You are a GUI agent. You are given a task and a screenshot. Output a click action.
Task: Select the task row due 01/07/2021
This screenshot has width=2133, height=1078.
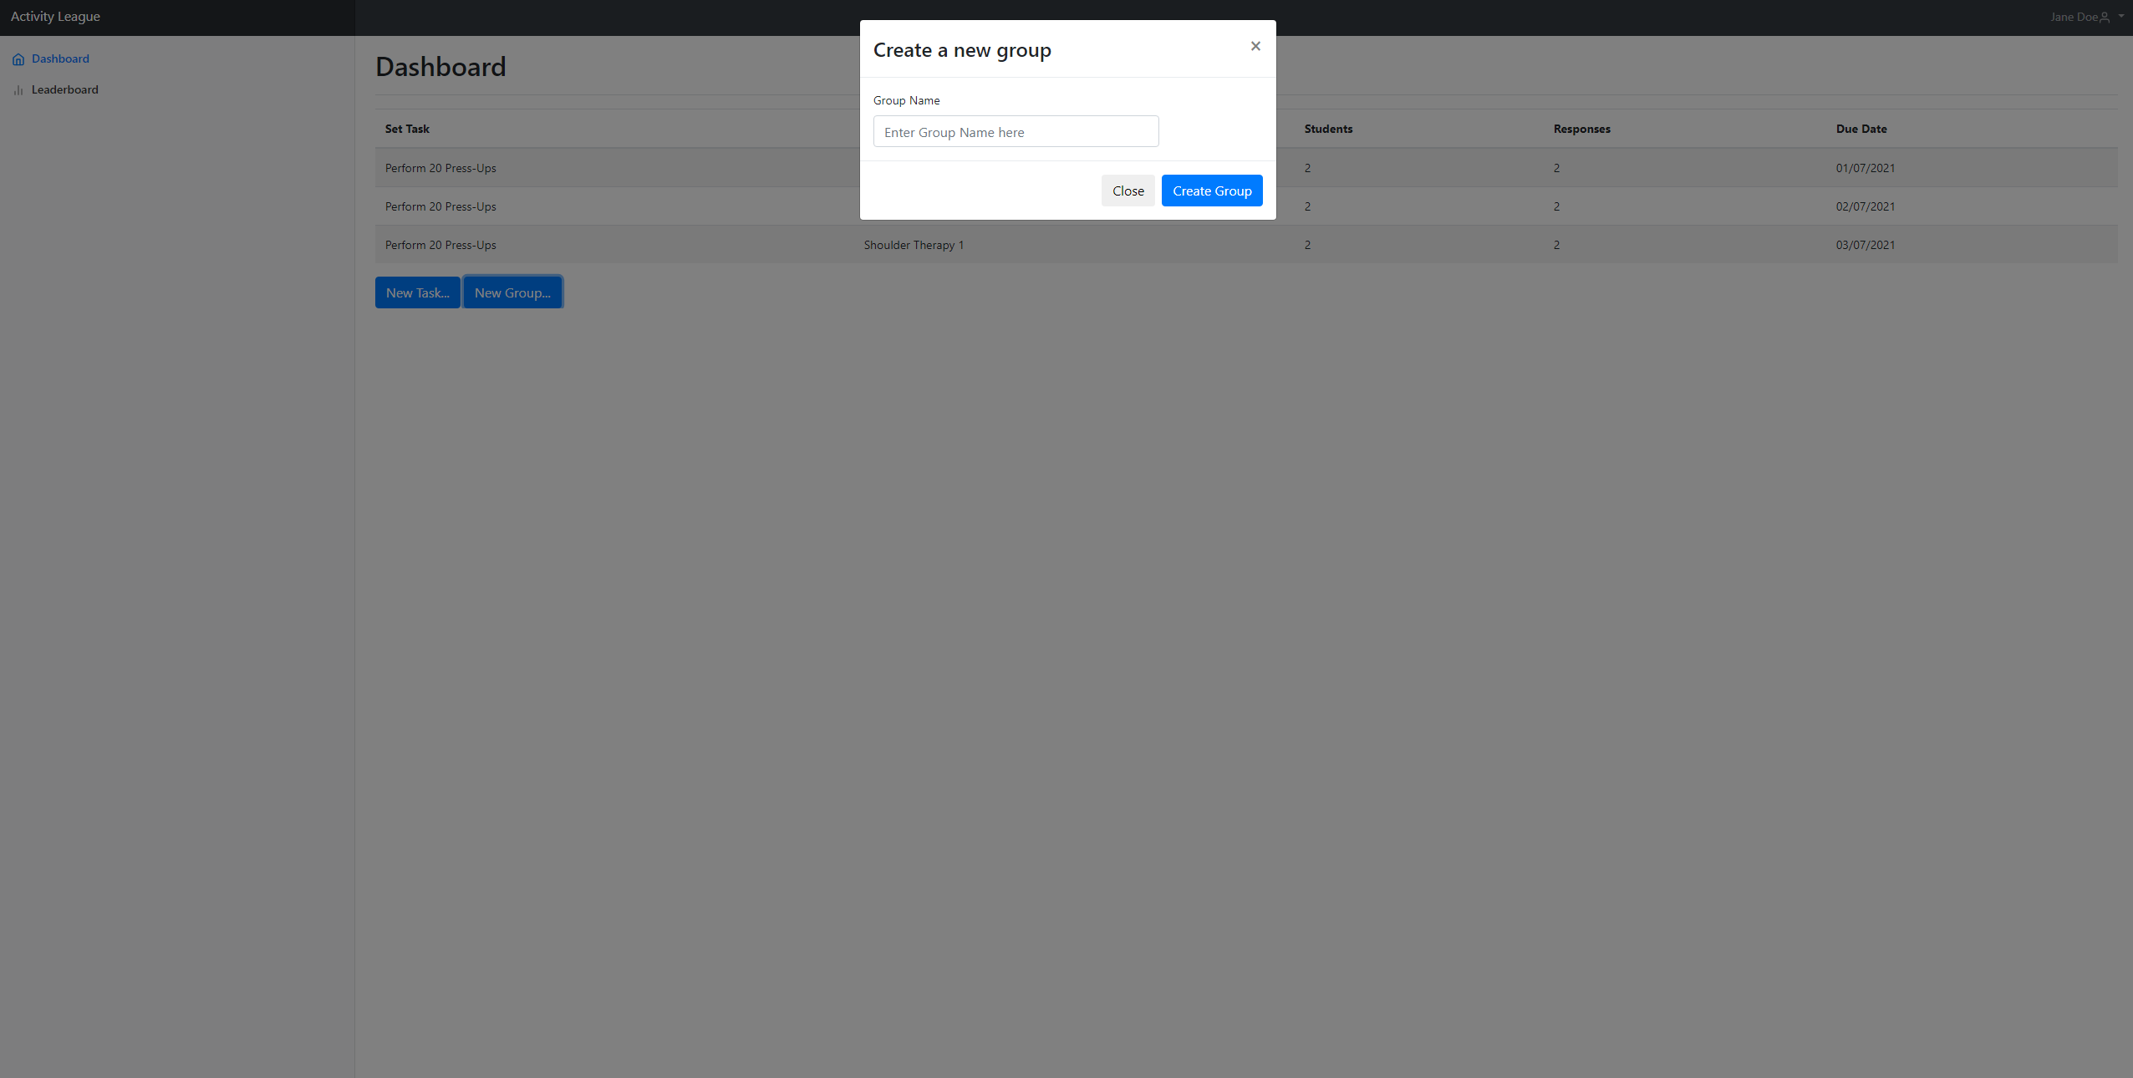(1246, 168)
